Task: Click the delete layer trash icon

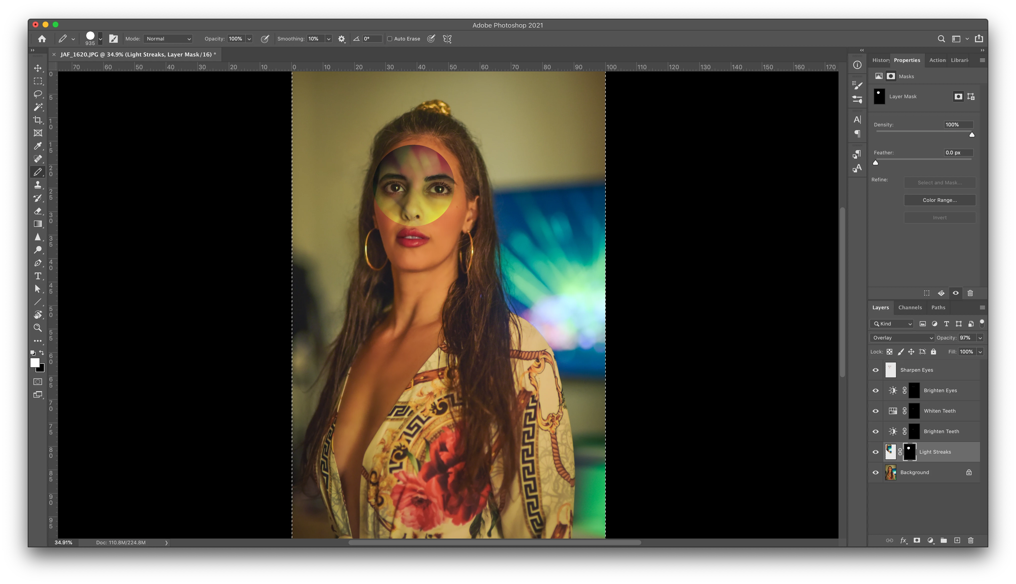Action: point(971,540)
